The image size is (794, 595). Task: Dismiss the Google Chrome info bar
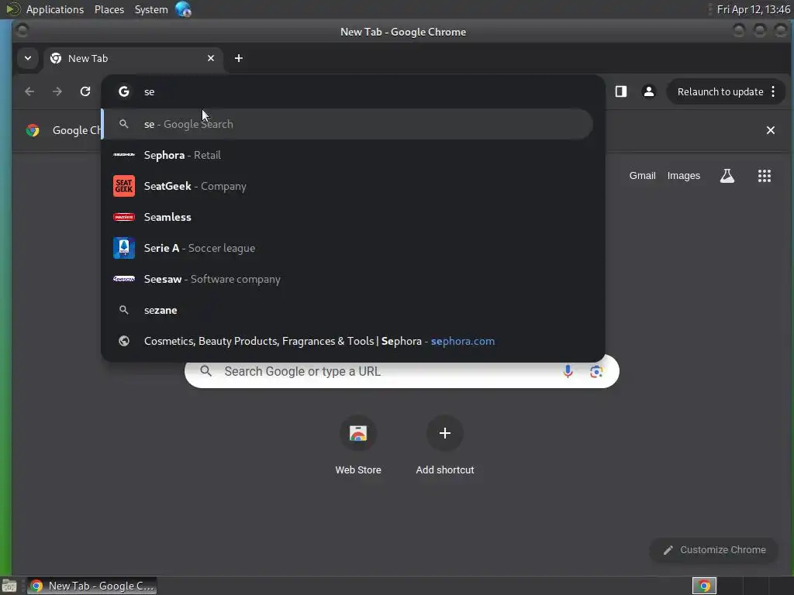(x=770, y=130)
